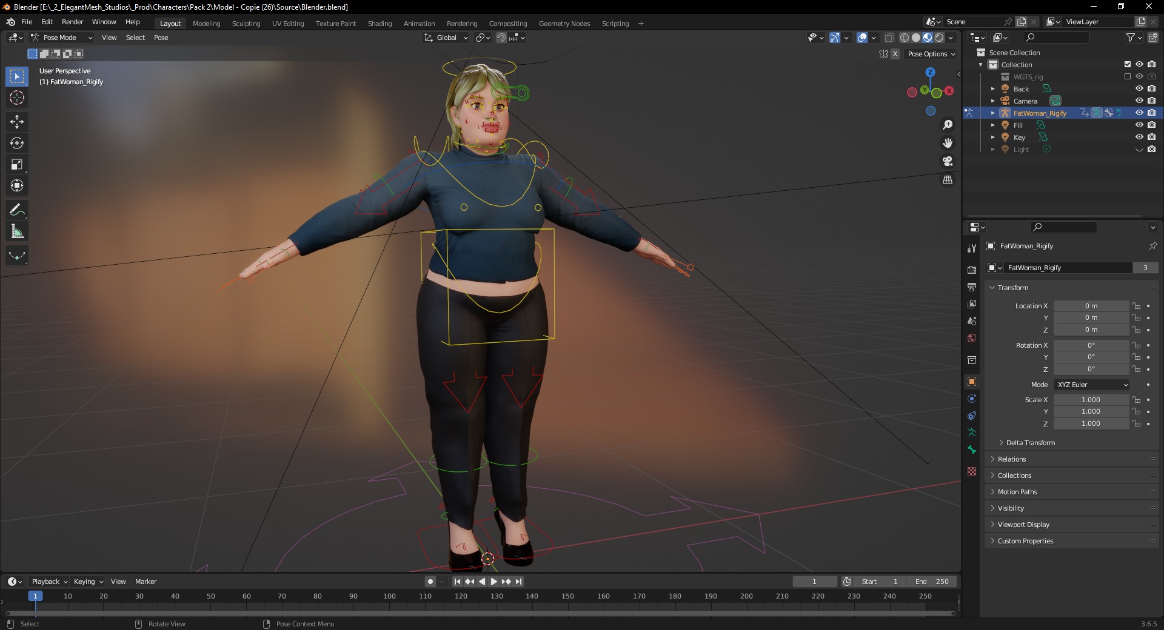Activate the Rotate tool
The height and width of the screenshot is (630, 1164).
pyautogui.click(x=17, y=143)
